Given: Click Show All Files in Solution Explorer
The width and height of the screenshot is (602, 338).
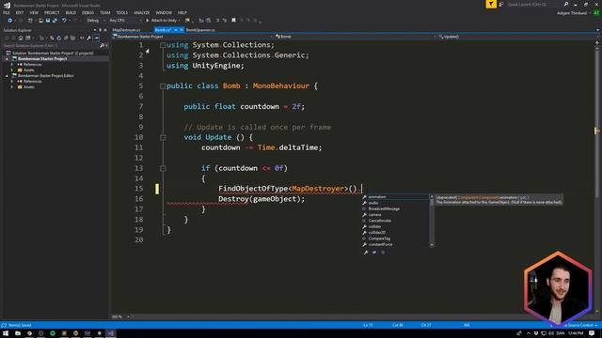Looking at the screenshot, I should [72, 38].
